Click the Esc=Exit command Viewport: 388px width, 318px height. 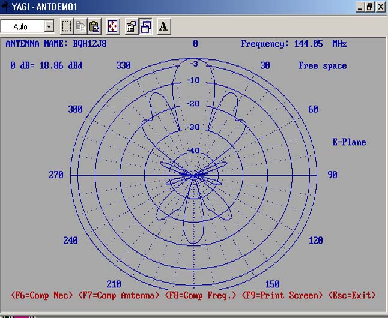click(x=352, y=295)
